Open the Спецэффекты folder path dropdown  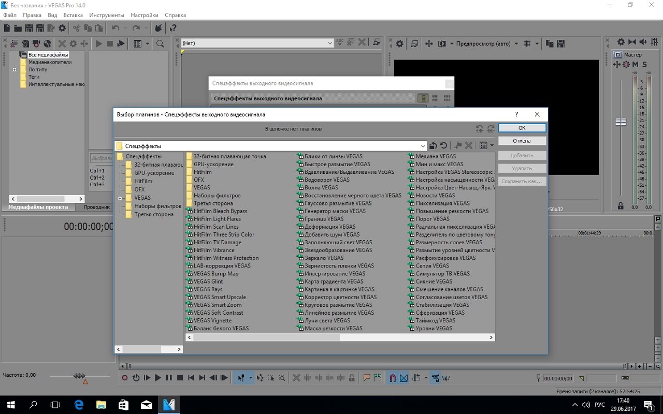pyautogui.click(x=423, y=146)
